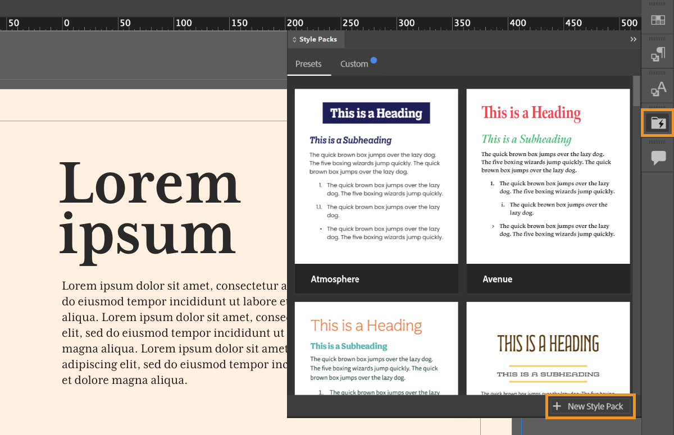The width and height of the screenshot is (674, 435).
Task: Click the plus icon beside New Style Pack
Action: [x=557, y=406]
